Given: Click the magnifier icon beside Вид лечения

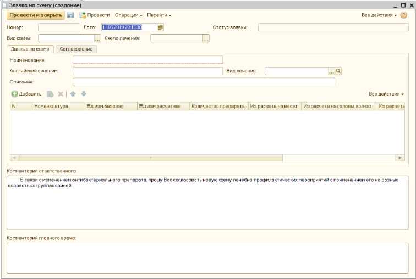Looking at the screenshot, I should (x=339, y=71).
